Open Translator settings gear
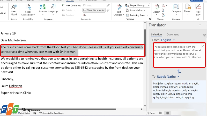This screenshot has height=116, width=207. [204, 35]
